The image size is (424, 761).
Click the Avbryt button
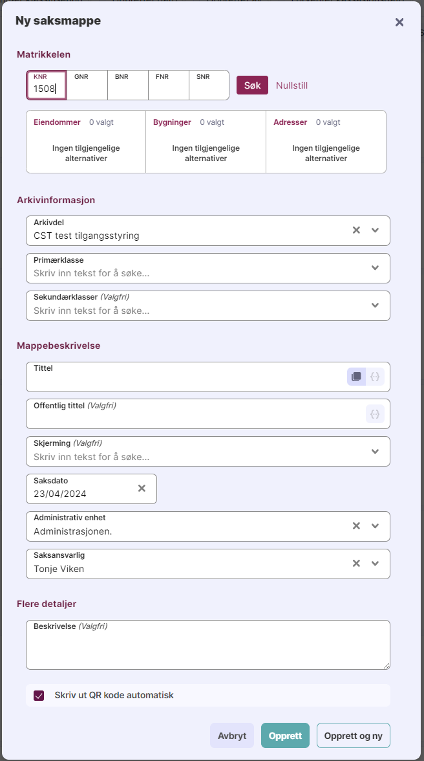coord(231,736)
